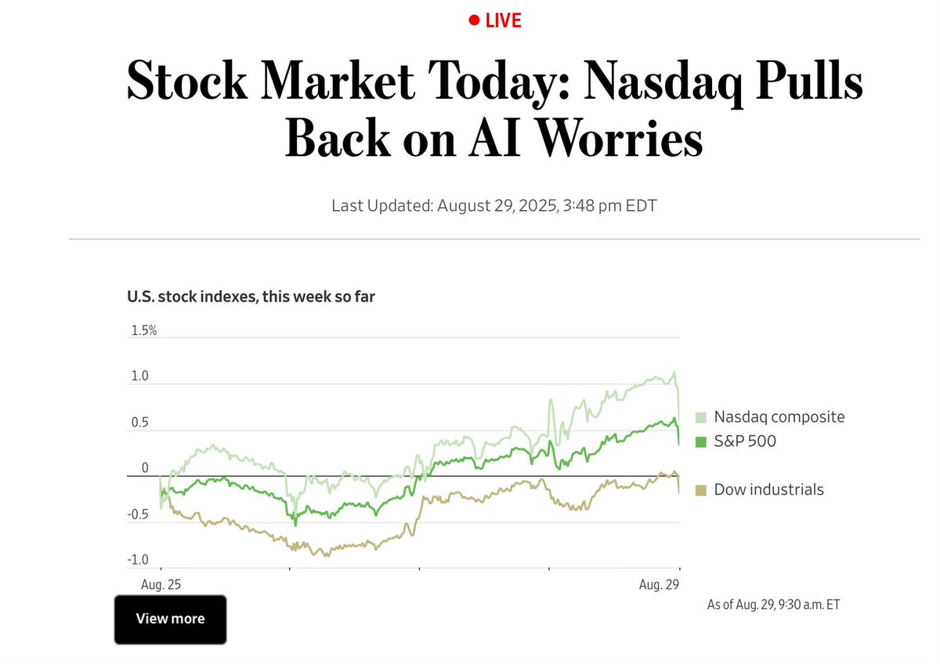940x664 pixels.
Task: Click the S&P 500 legend label
Action: point(745,441)
